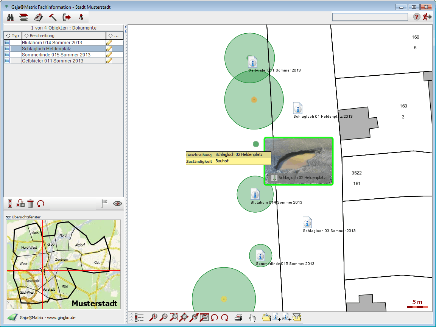Select the Gelbkiefer 011 Sommer 2013 row
Viewport: 436px width, 327px height.
tap(53, 61)
